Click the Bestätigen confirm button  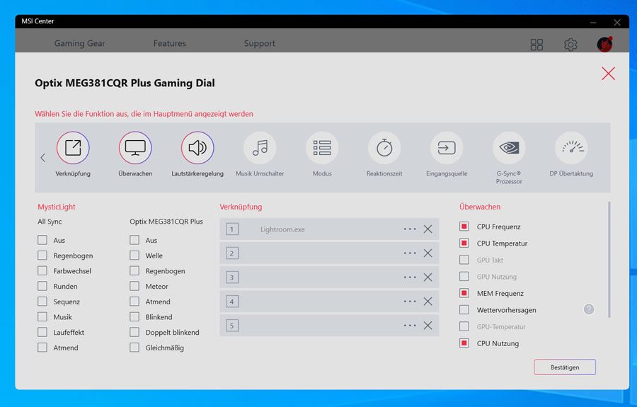click(565, 367)
